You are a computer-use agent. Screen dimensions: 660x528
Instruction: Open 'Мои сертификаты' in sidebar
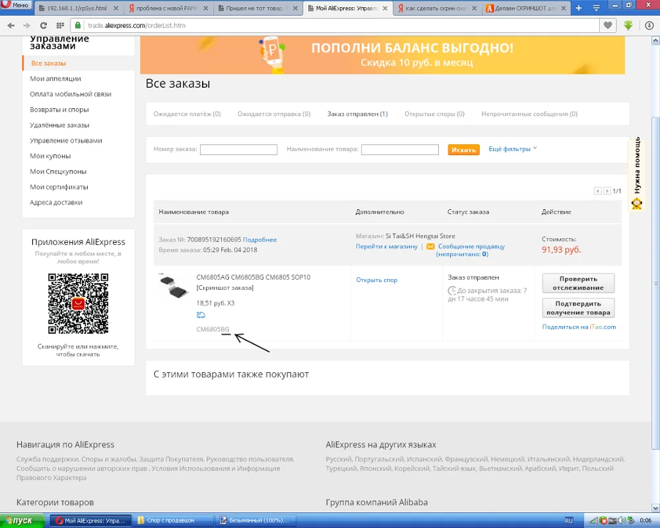pos(59,187)
